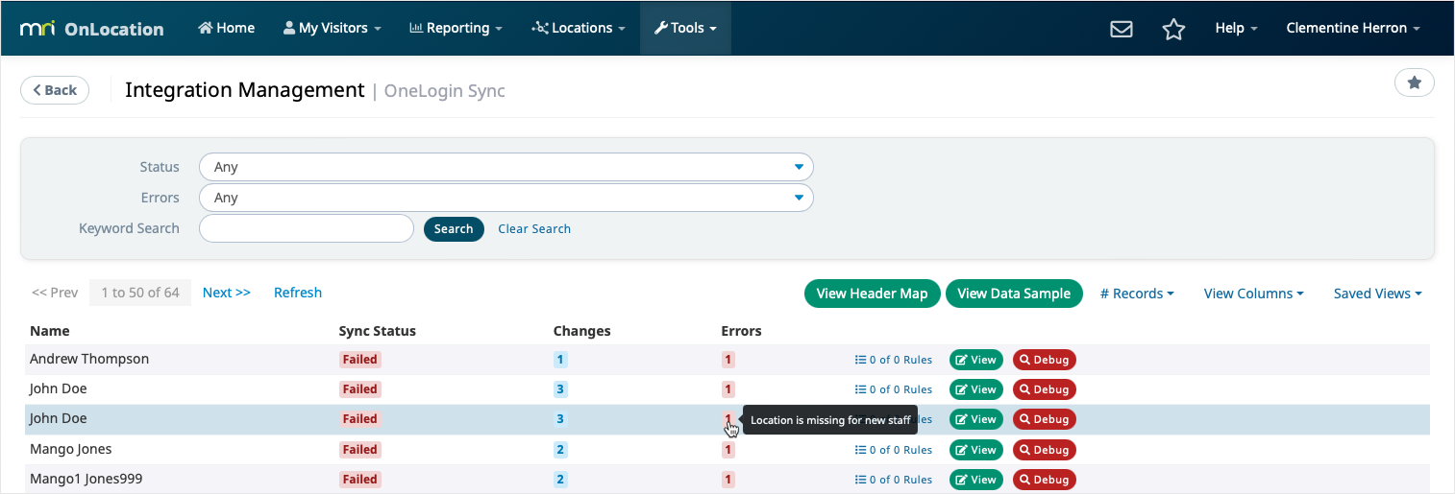Viewport: 1455px width, 494px height.
Task: Debug the Mango Jones record
Action: pos(1044,450)
